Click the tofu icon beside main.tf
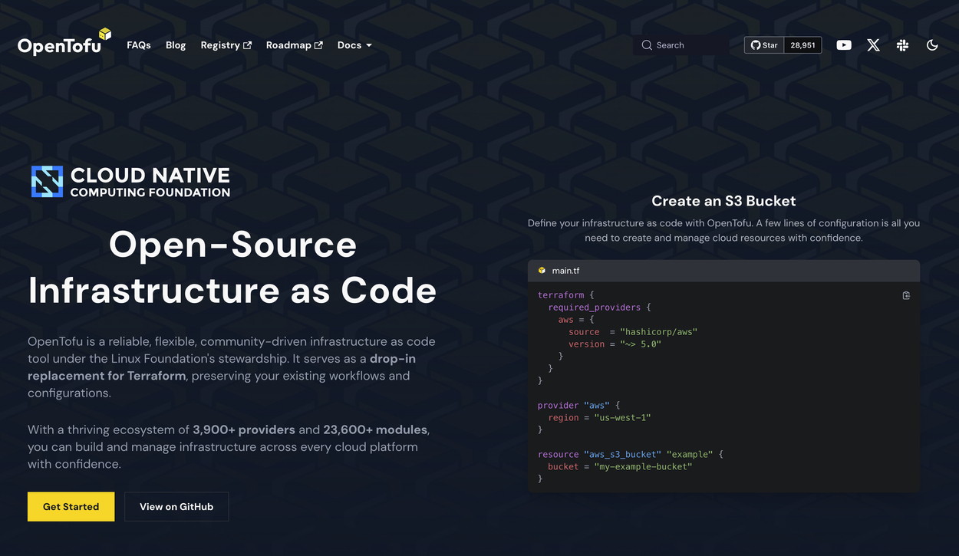Screen dimensions: 959x556 click(x=542, y=271)
